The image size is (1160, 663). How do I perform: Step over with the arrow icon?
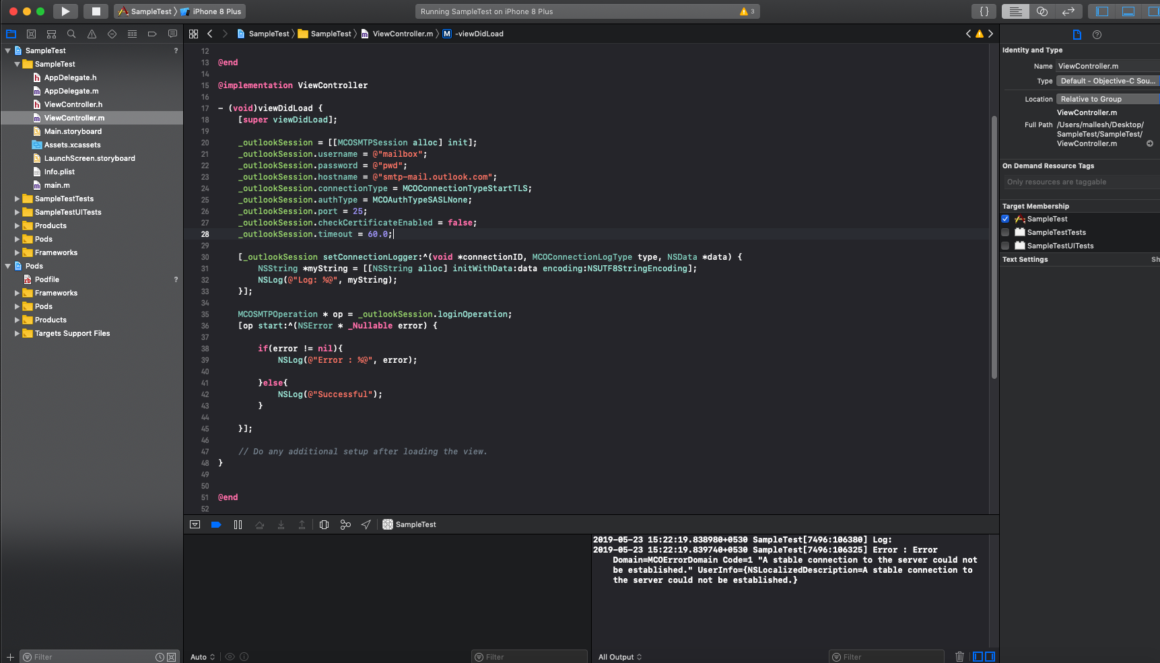pos(259,524)
